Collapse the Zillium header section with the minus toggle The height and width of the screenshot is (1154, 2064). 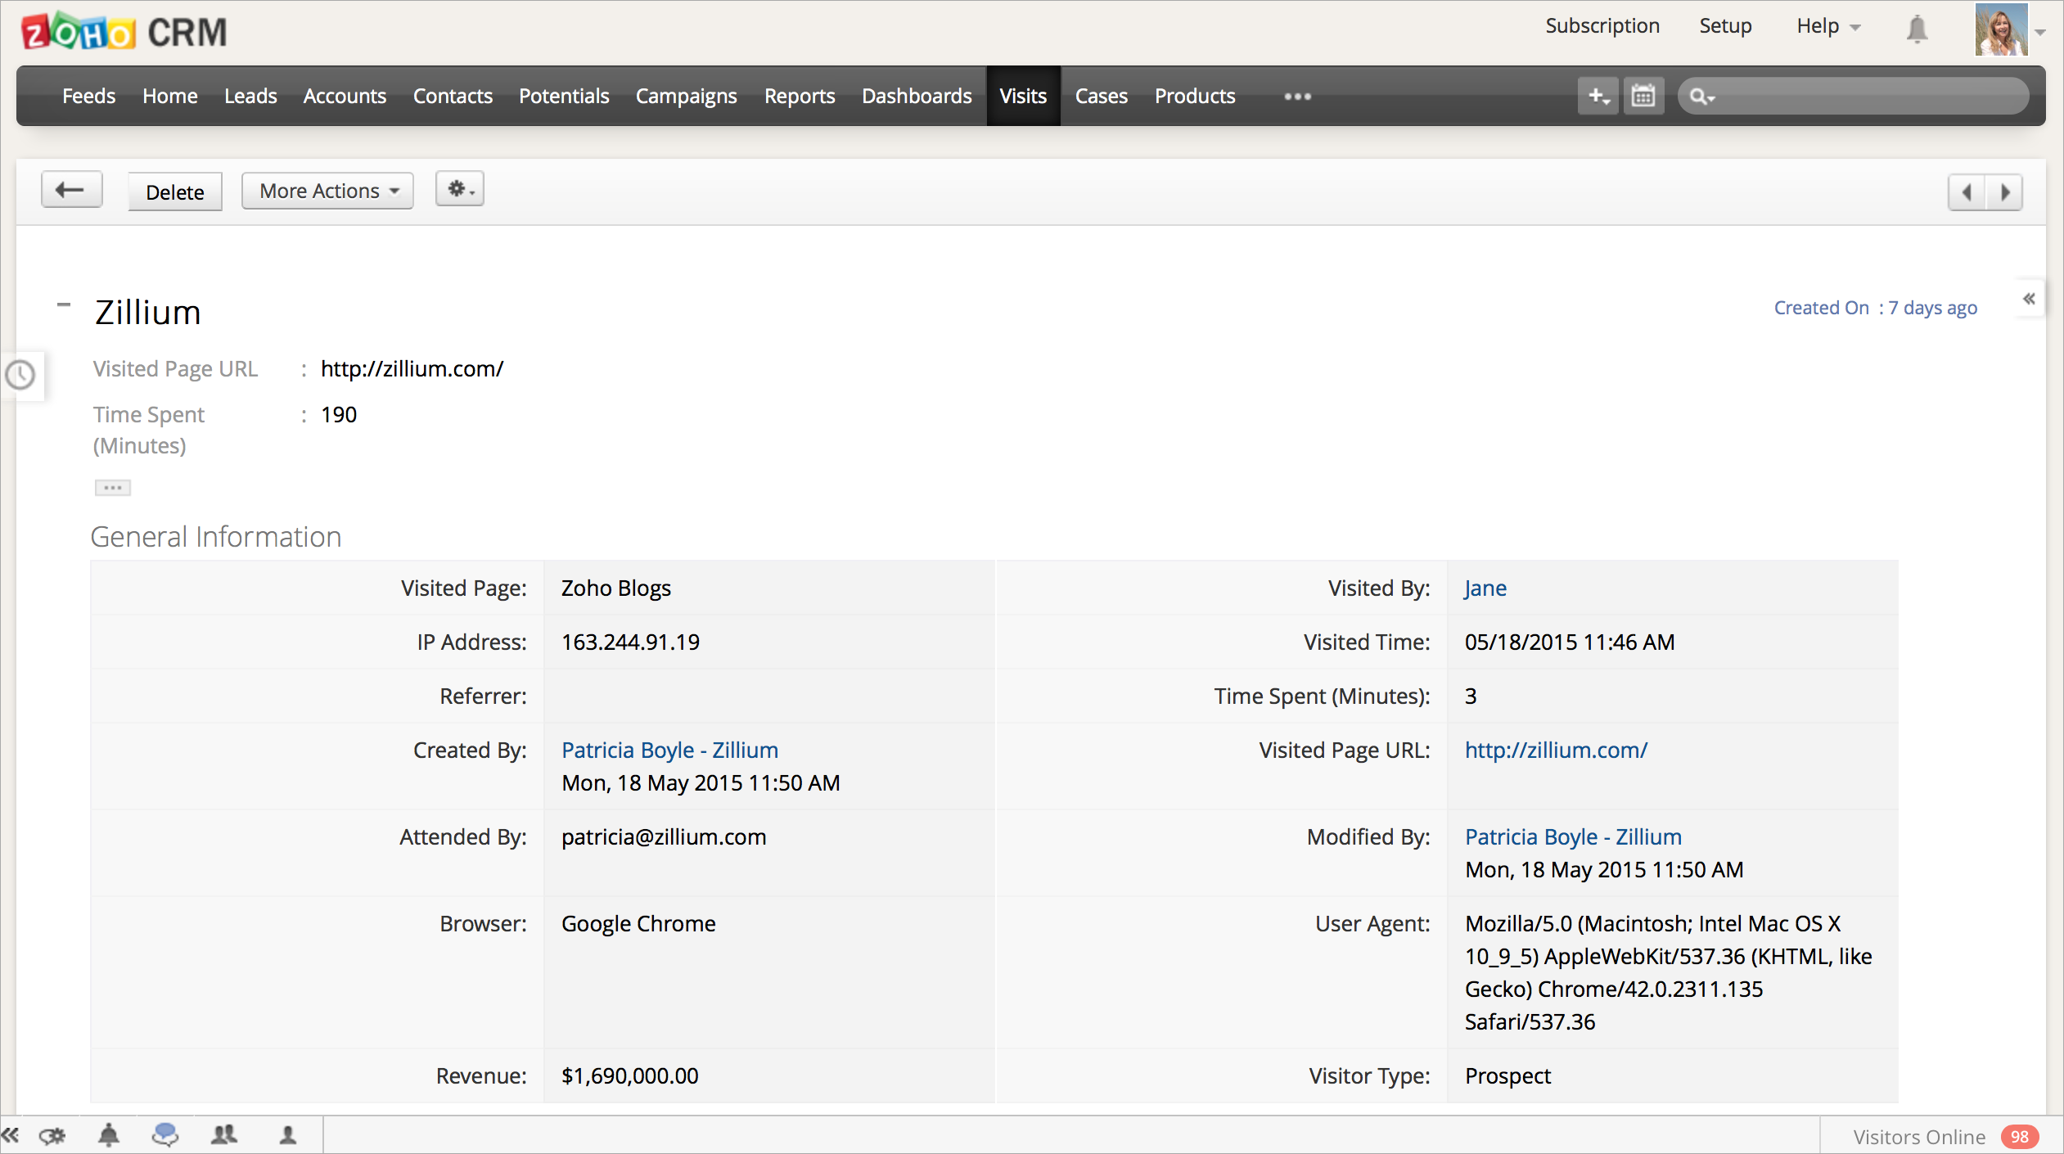coord(64,304)
